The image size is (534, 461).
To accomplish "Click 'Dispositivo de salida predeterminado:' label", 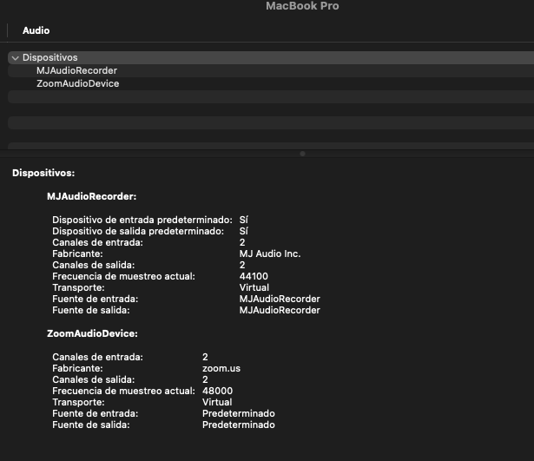I will click(x=138, y=231).
